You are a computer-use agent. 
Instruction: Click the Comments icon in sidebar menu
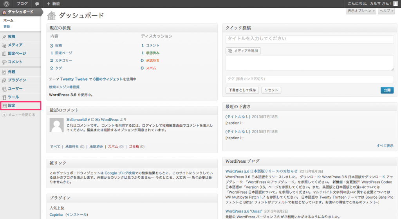pyautogui.click(x=4, y=62)
